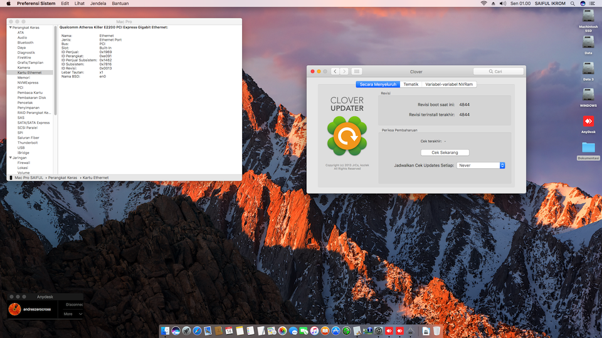This screenshot has height=338, width=602.
Task: Open the Jadwalkan Cek Updates Never dropdown
Action: click(x=481, y=165)
